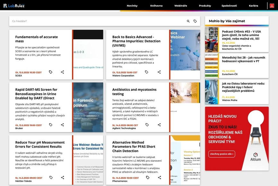This screenshot has width=278, height=186.
Task: Share the Bruker DART-MS webinar
Action: tap(62, 125)
